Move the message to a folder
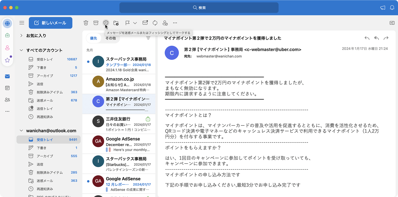Screen dimensions: 398x197 [116, 23]
